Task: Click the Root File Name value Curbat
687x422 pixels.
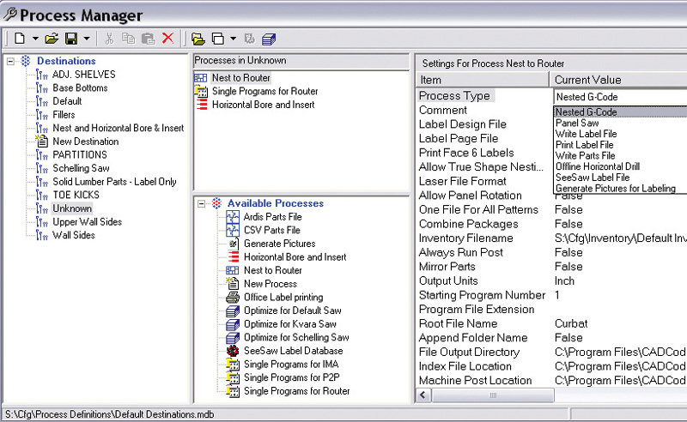Action: (x=571, y=323)
